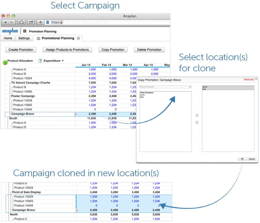
Task: Switch to the Settings tab
Action: pyautogui.click(x=24, y=38)
